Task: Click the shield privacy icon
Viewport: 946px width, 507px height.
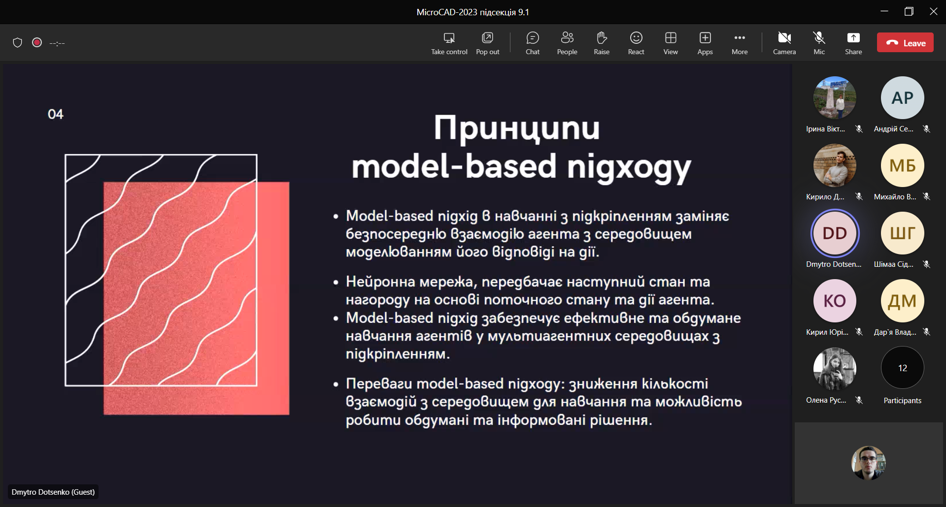Action: click(x=18, y=43)
